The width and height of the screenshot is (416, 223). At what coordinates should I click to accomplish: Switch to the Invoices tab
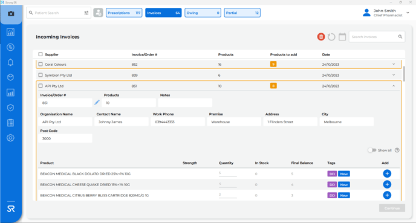(x=163, y=13)
